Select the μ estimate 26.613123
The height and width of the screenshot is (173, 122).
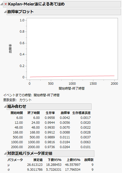35,165
